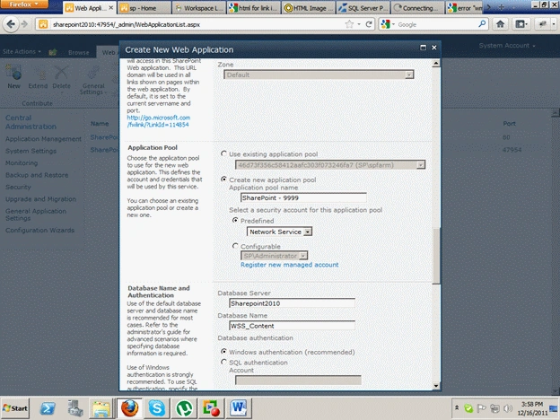Image resolution: width=560 pixels, height=420 pixels.
Task: Click the bookmarks toolbar icon
Action: tap(521, 24)
